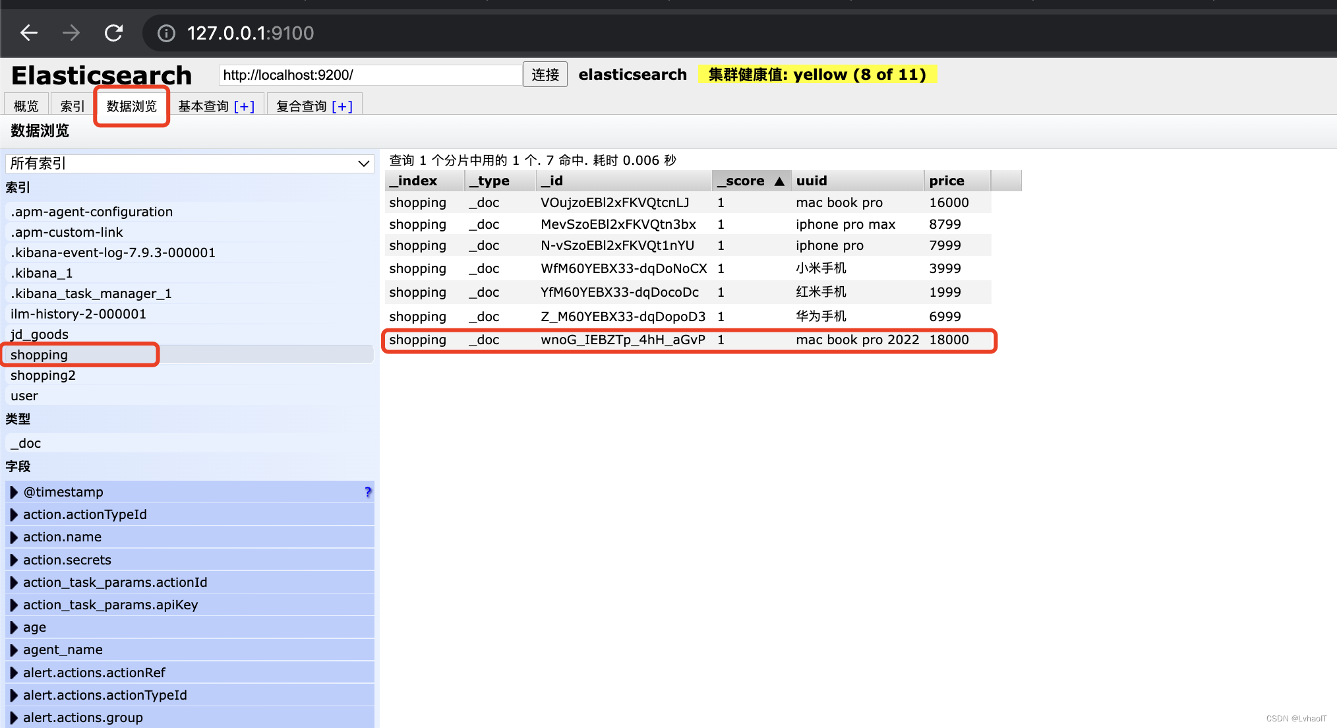1337x728 pixels.
Task: Click the cluster health yellow status label
Action: (x=817, y=75)
